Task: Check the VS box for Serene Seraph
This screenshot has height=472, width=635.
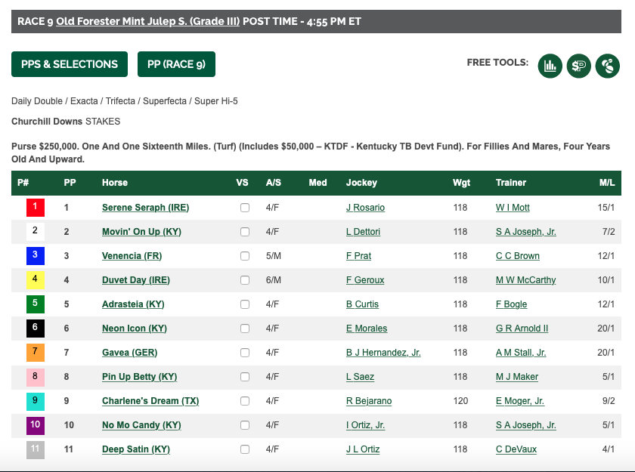Action: coord(245,208)
